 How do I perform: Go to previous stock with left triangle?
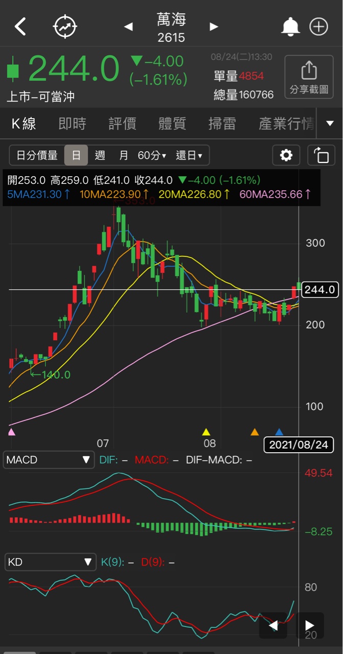(129, 27)
